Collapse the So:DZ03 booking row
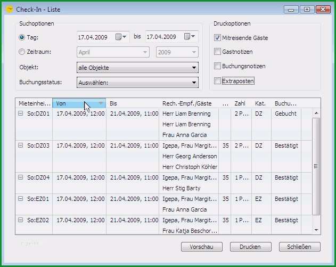Image resolution: width=336 pixels, height=267 pixels. 21,145
